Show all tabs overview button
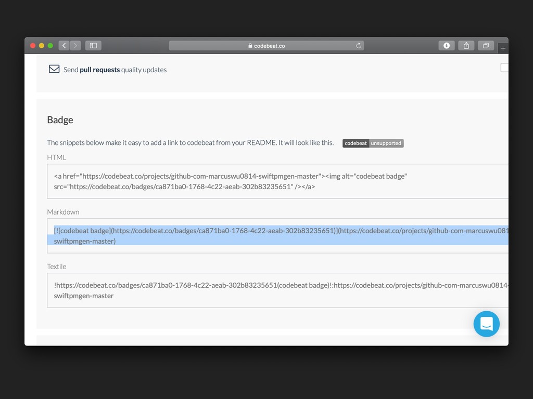The image size is (533, 399). click(x=486, y=46)
